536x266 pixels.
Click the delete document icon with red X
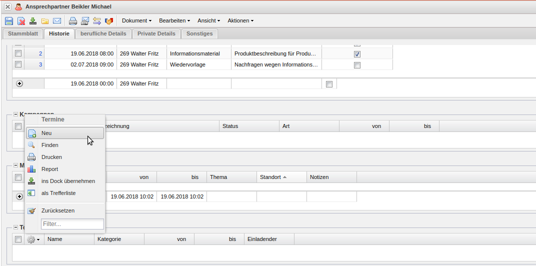tap(21, 21)
